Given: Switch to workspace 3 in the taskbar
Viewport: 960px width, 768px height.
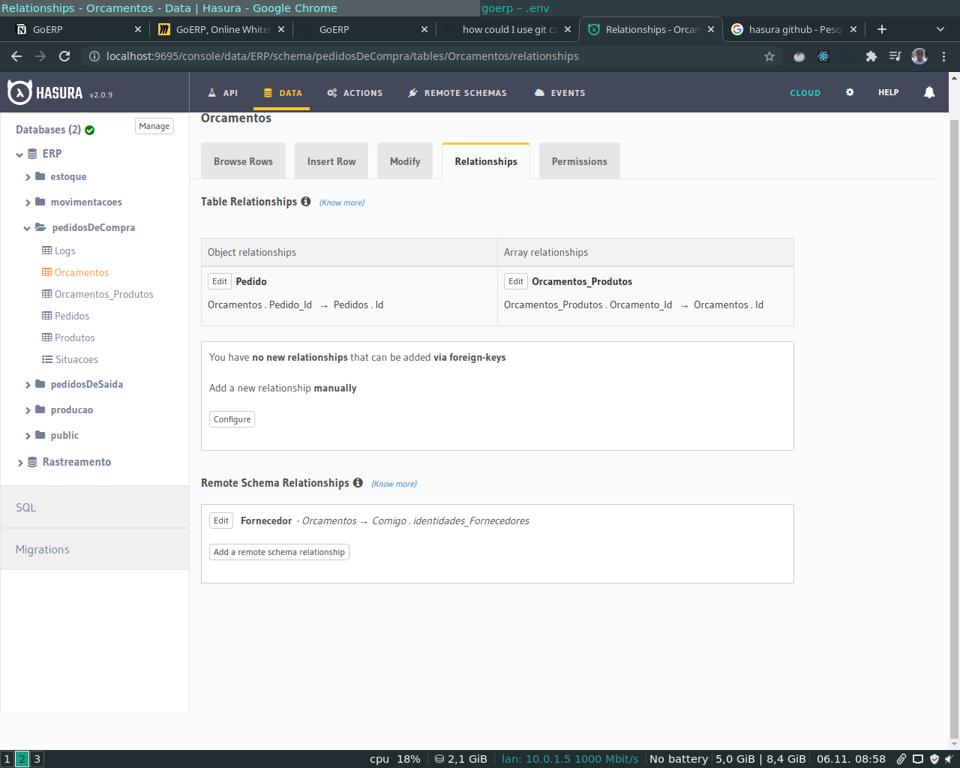Looking at the screenshot, I should (37, 759).
